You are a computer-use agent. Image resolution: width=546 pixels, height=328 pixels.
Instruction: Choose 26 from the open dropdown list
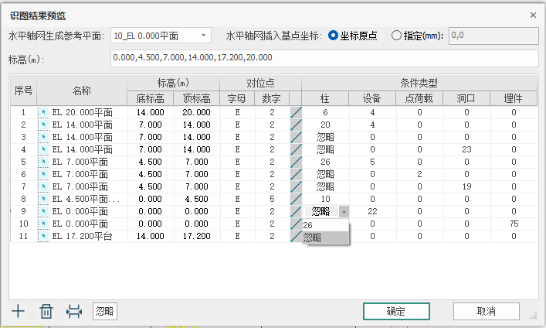pyautogui.click(x=325, y=225)
